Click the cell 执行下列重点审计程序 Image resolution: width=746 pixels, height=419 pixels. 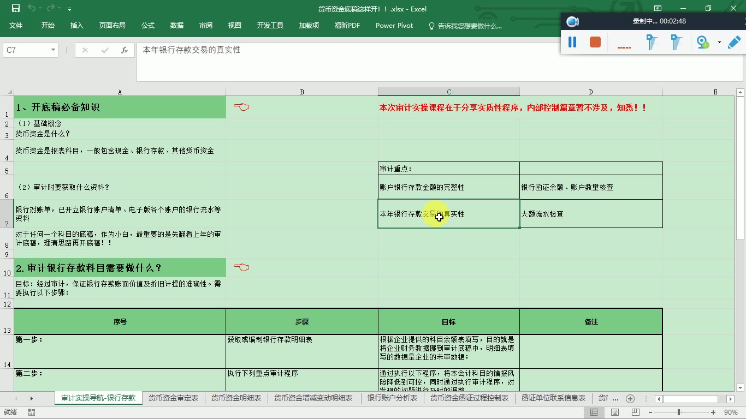tap(302, 380)
